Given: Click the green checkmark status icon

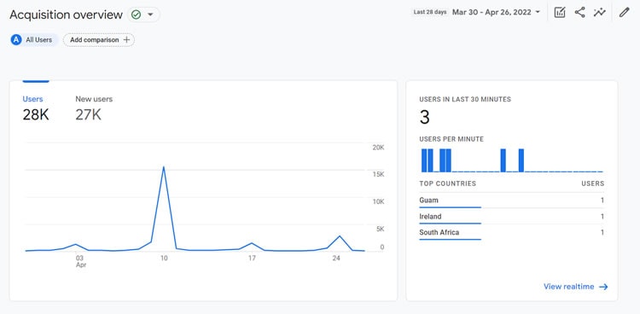Looking at the screenshot, I should 136,15.
